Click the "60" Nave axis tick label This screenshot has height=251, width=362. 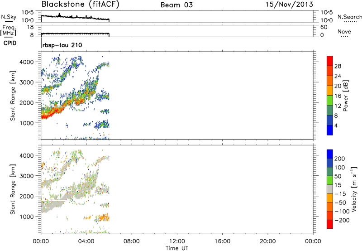[324, 27]
